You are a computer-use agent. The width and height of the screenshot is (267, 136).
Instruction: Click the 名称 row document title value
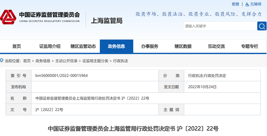[92, 98]
